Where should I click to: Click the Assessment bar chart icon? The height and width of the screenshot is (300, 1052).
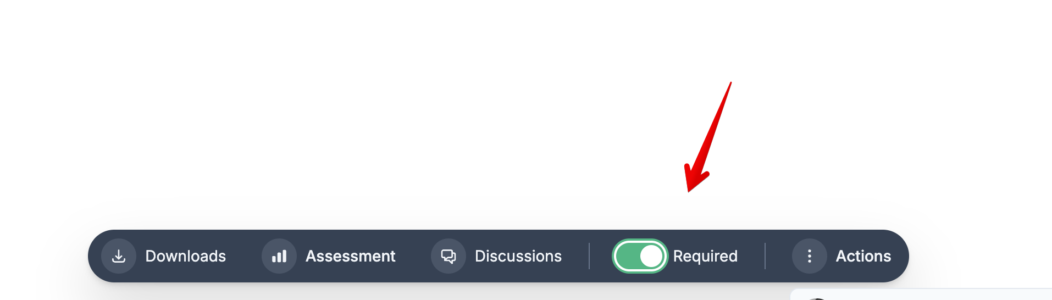(279, 256)
